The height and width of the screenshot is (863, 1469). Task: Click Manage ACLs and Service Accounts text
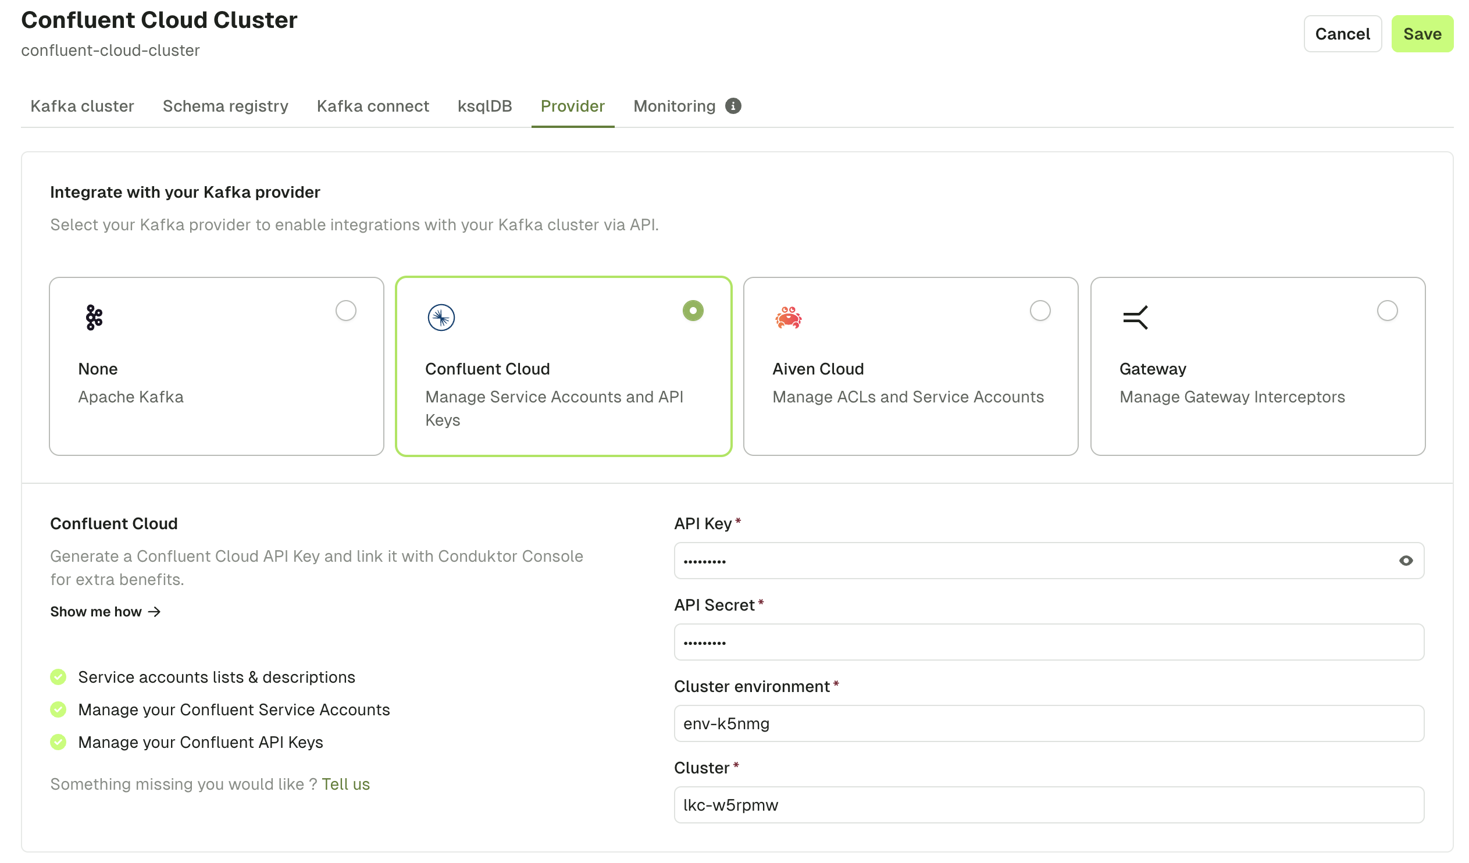click(908, 397)
